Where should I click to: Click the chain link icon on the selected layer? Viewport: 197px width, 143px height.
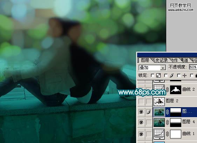click(x=167, y=112)
